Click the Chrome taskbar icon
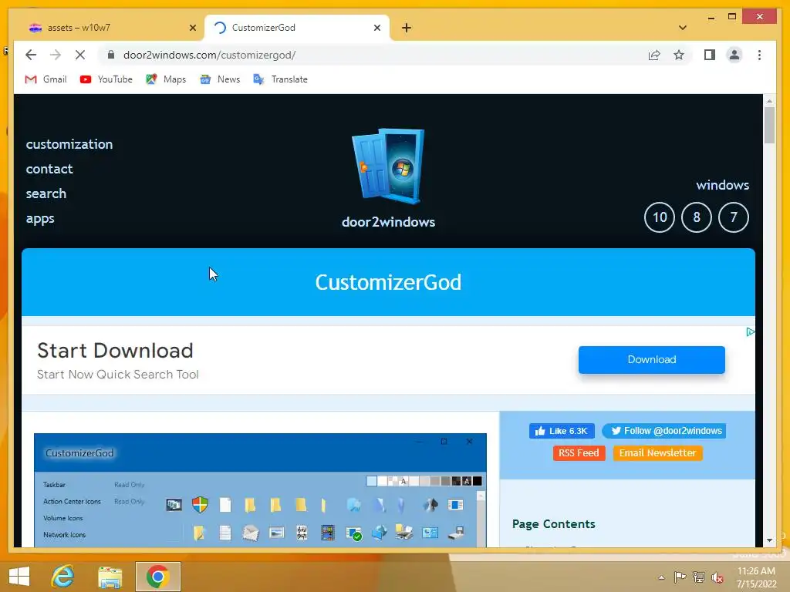 (157, 577)
